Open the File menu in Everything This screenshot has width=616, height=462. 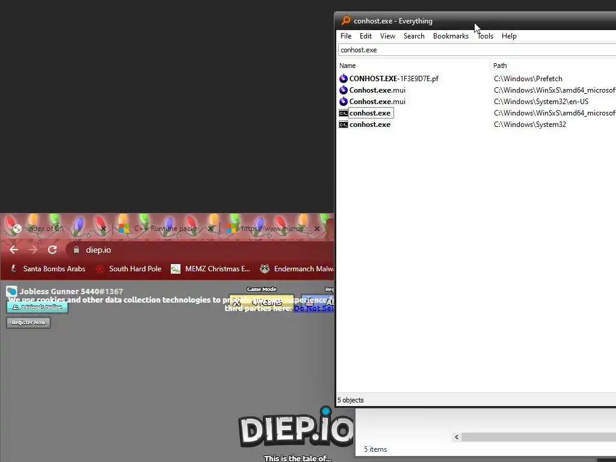pos(346,35)
